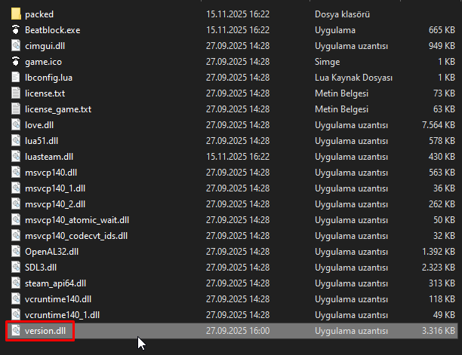Click the 2.323 KB size of SDL3.dll
This screenshot has width=462, height=355.
tap(439, 268)
